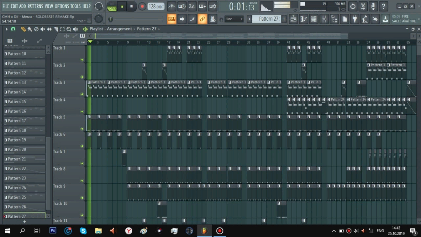Click the metronome icon
This screenshot has width=421, height=237.
point(172,6)
